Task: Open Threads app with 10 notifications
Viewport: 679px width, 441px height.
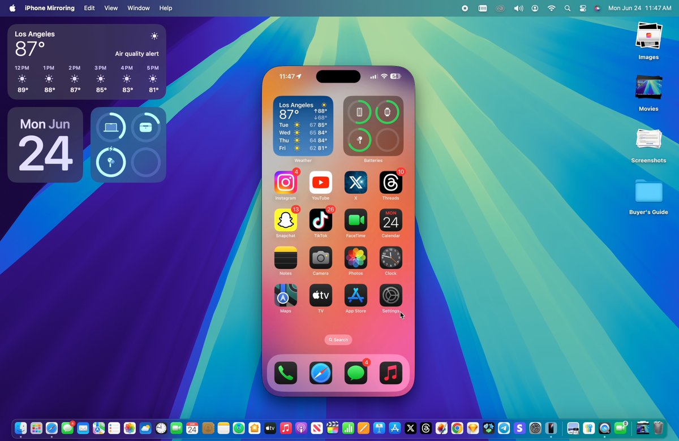Action: pyautogui.click(x=391, y=183)
